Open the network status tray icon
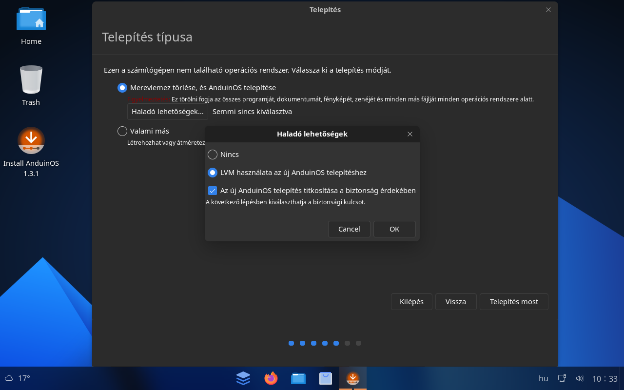624x390 pixels. pos(562,378)
